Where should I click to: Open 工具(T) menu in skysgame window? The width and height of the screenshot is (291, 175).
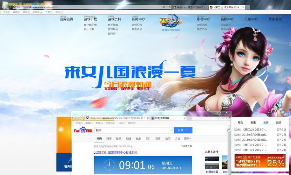49,12
